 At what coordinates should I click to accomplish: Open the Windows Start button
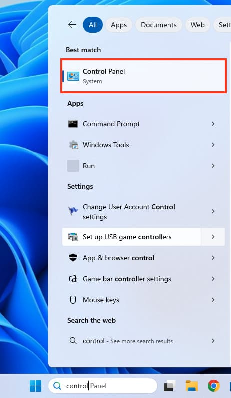tap(36, 386)
